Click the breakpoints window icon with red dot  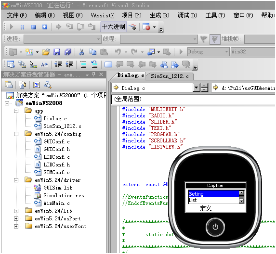146,27
